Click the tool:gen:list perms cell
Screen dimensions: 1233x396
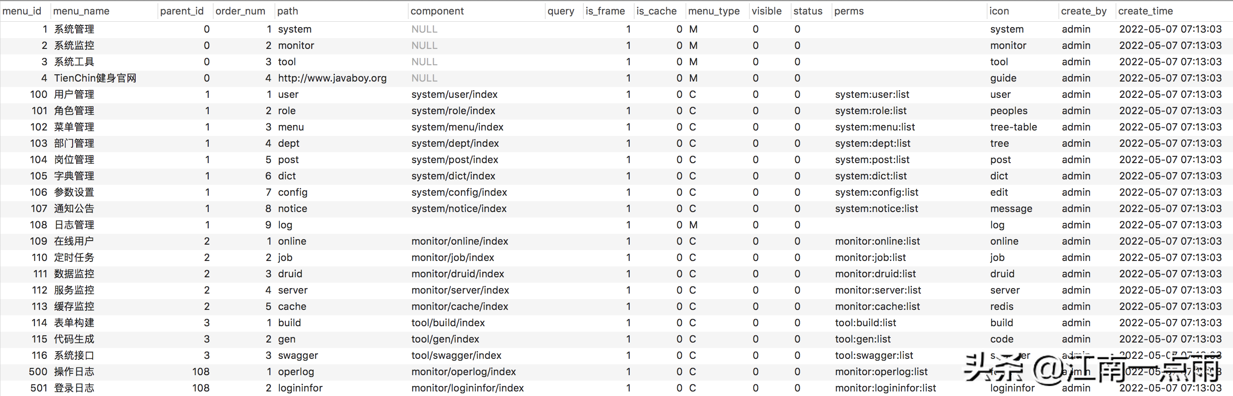tap(862, 338)
